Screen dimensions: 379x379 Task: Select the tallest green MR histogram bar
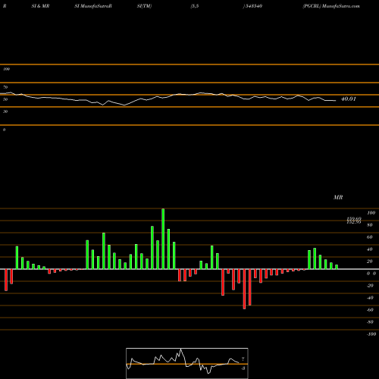coord(163,239)
